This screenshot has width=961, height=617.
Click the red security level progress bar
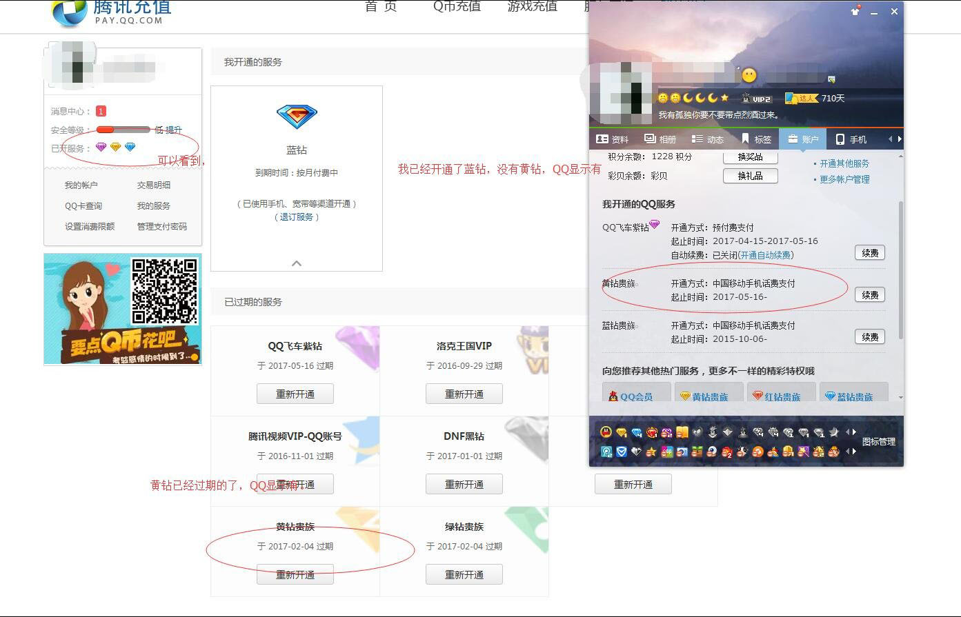click(123, 130)
